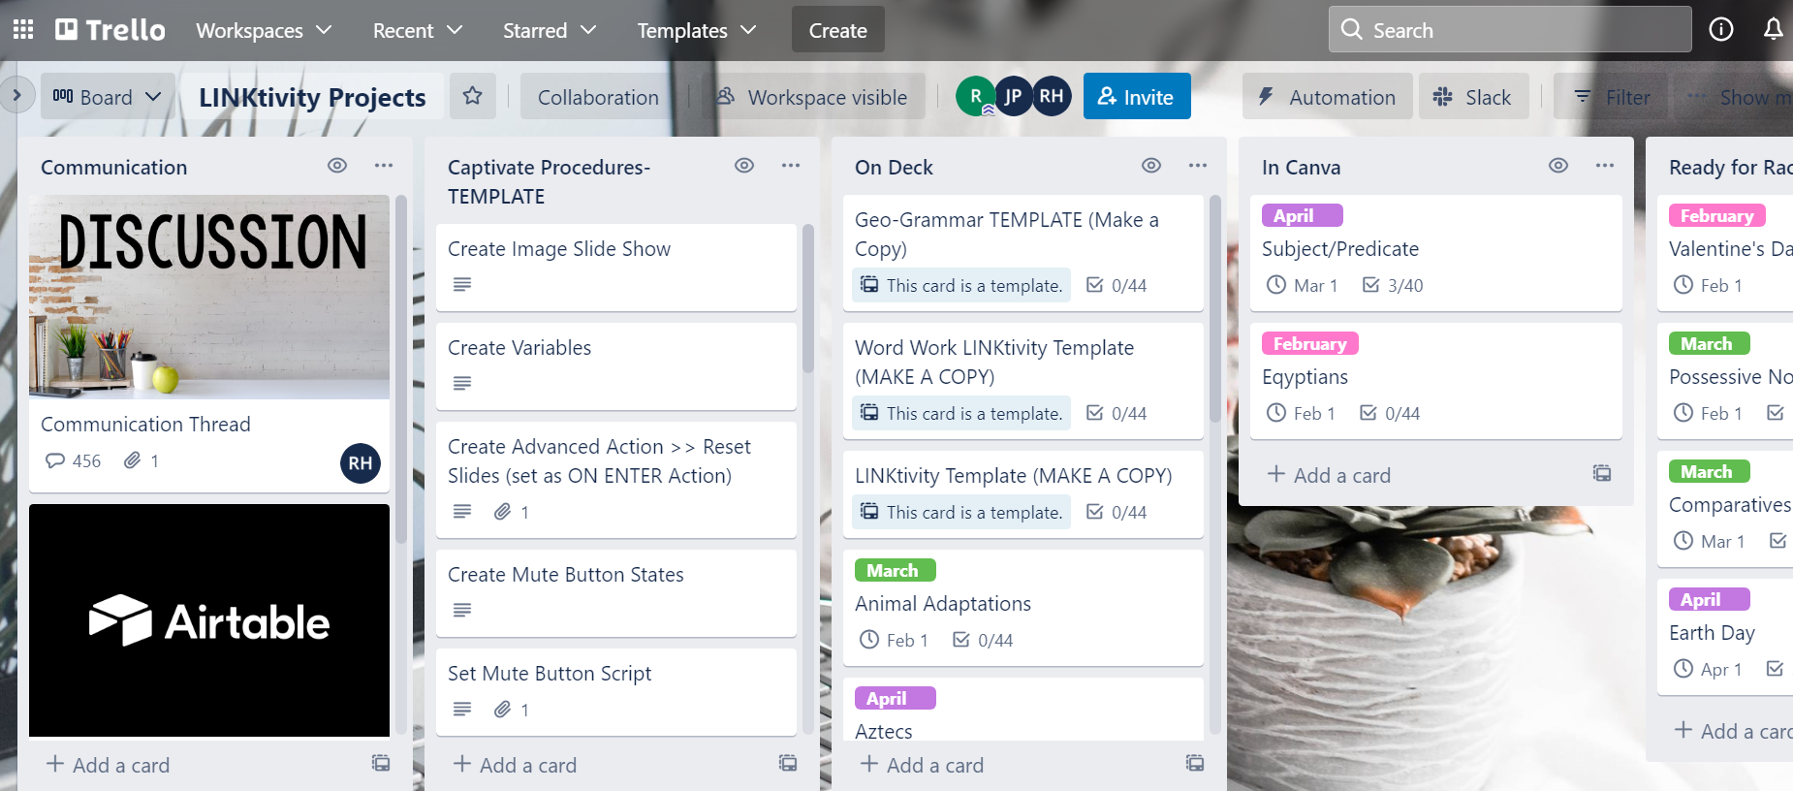
Task: Create card from template in Captivate list
Action: point(788,764)
